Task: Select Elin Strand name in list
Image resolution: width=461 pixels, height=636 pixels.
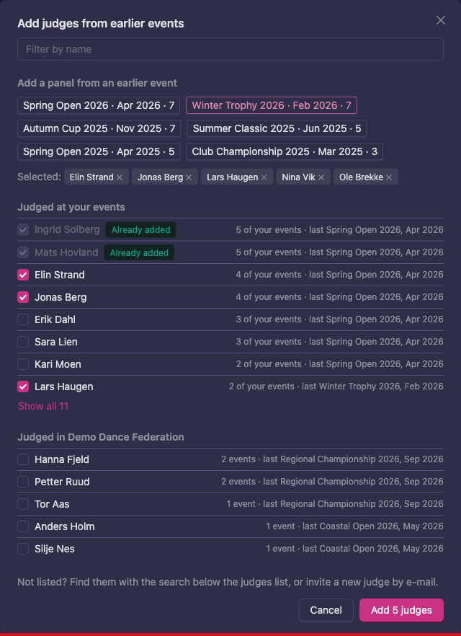Action: tap(60, 275)
